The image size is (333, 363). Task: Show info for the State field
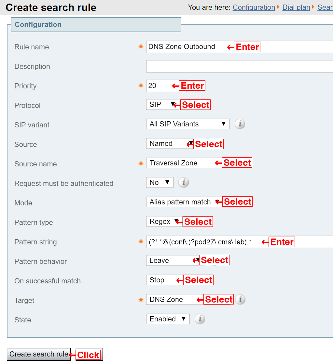coord(200,319)
